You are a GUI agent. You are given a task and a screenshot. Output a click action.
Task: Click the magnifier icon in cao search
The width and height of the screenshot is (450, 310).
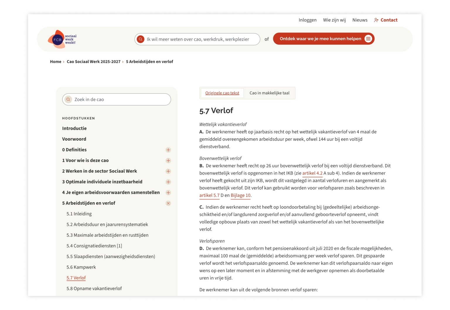[68, 100]
